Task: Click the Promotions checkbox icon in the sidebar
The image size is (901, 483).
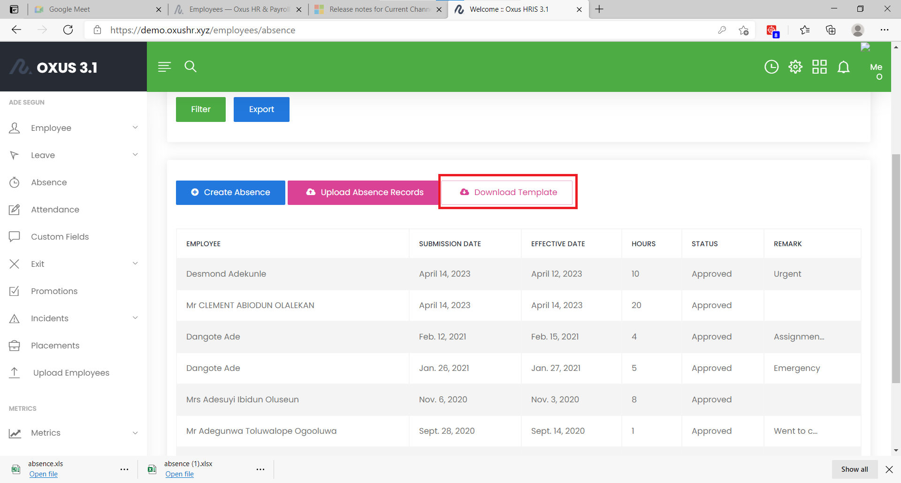Action: (15, 291)
